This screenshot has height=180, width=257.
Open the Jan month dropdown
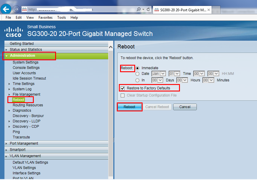159,74
